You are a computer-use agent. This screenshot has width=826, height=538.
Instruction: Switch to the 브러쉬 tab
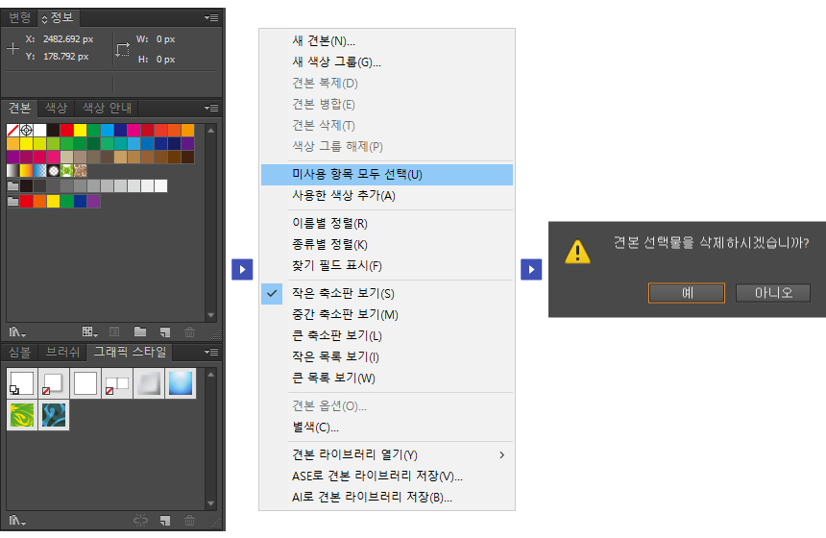pyautogui.click(x=62, y=352)
